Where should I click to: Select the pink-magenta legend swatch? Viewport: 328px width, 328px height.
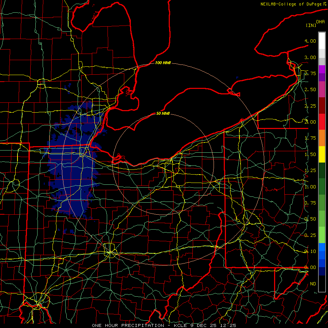pyautogui.click(x=322, y=89)
